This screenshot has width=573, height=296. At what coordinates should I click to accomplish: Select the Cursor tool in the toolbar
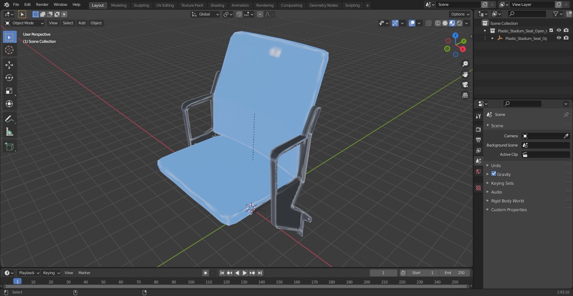[x=9, y=50]
